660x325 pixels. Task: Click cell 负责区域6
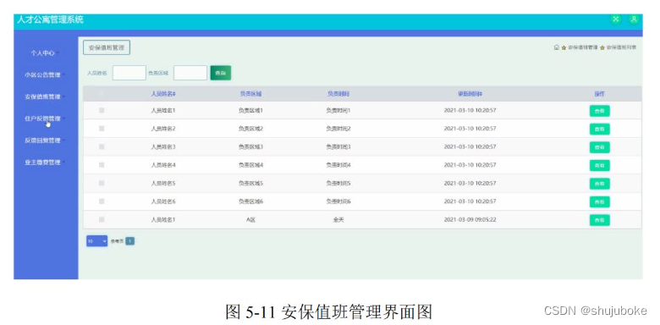250,201
